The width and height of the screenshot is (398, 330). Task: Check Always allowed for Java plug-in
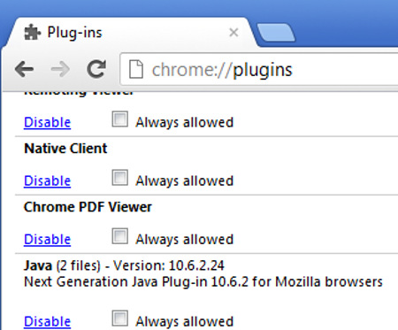pos(119,318)
